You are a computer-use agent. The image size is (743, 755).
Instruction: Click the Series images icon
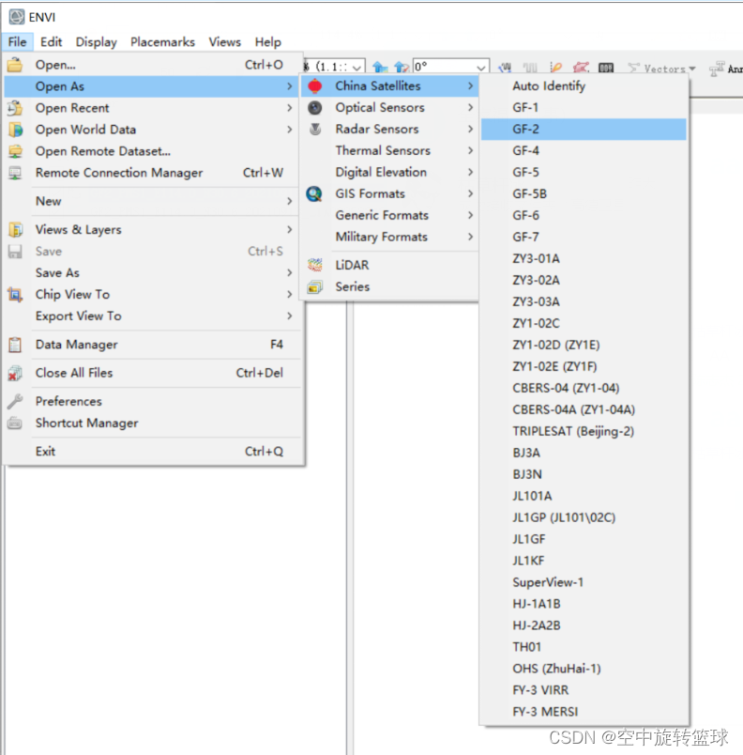(x=315, y=287)
